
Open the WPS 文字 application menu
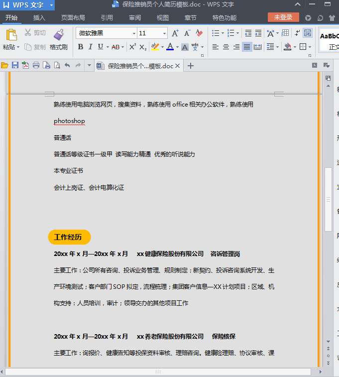click(27, 5)
